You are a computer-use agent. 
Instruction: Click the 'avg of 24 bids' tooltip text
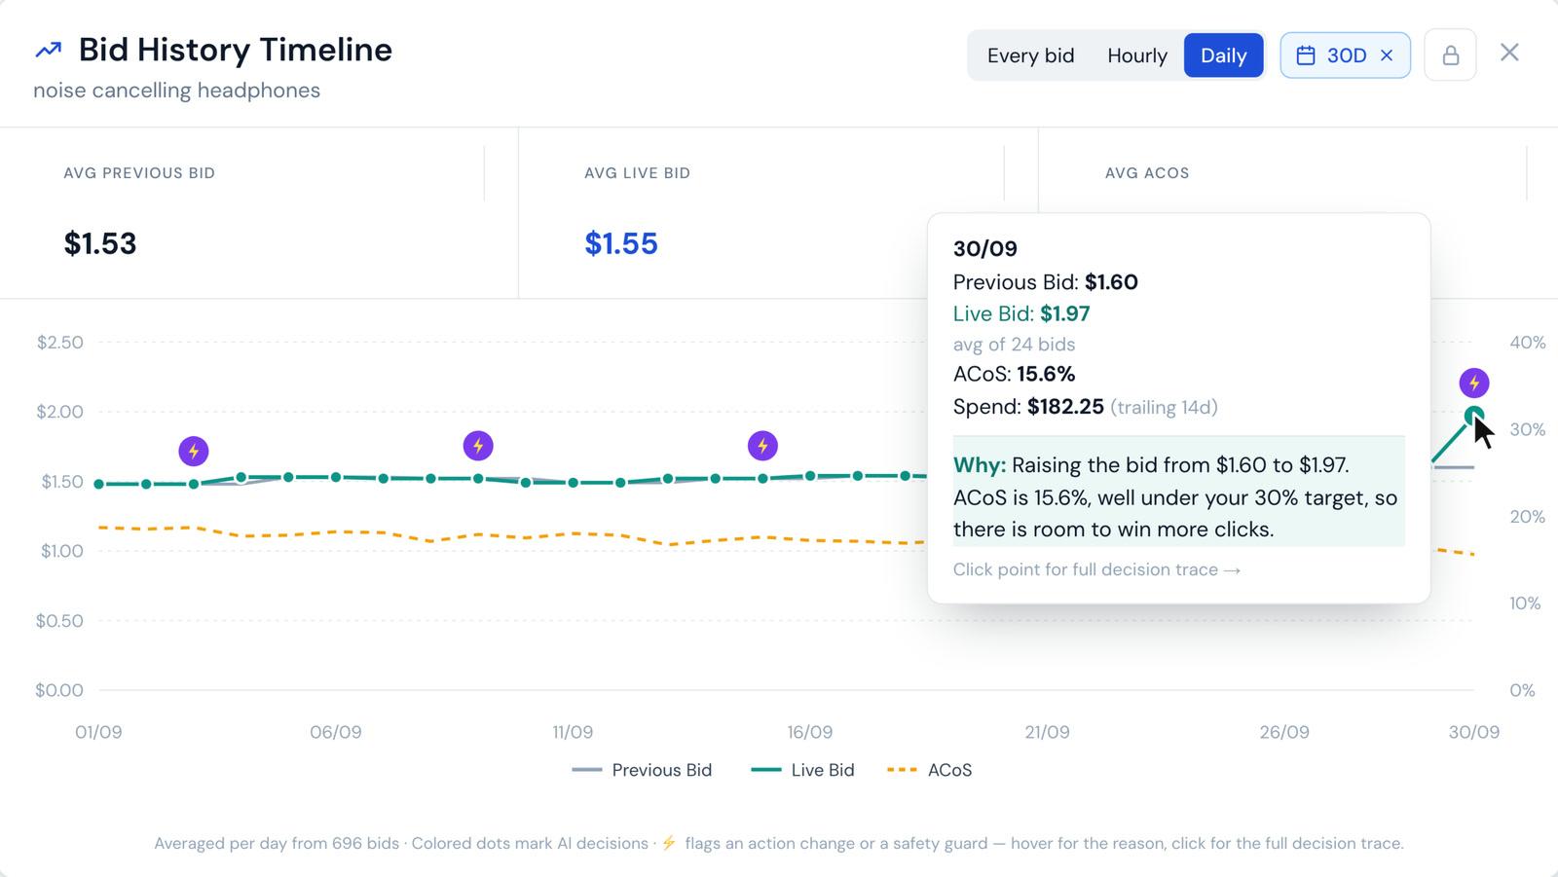click(1014, 345)
